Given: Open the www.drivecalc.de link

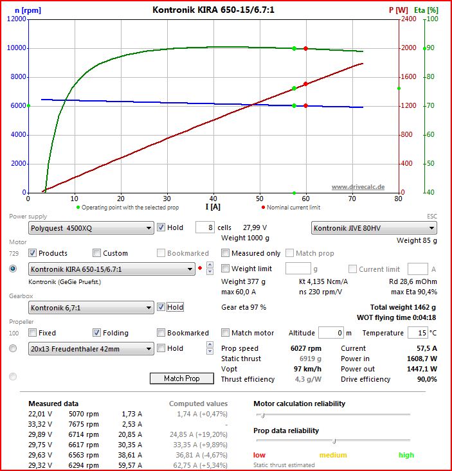Looking at the screenshot, I should tap(358, 187).
